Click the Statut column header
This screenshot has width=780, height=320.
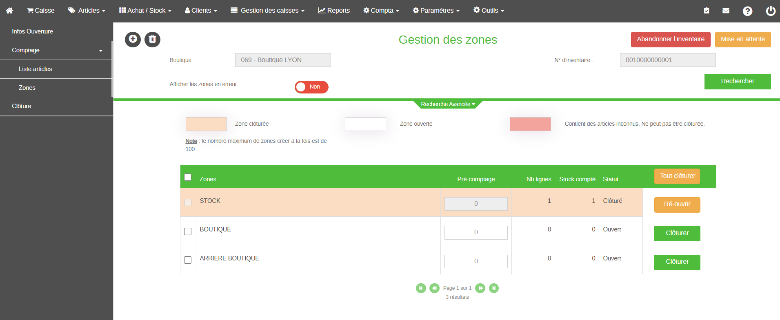coord(611,179)
